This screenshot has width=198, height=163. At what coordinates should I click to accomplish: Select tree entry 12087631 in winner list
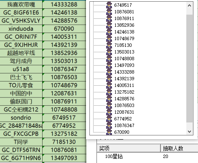point(124,112)
